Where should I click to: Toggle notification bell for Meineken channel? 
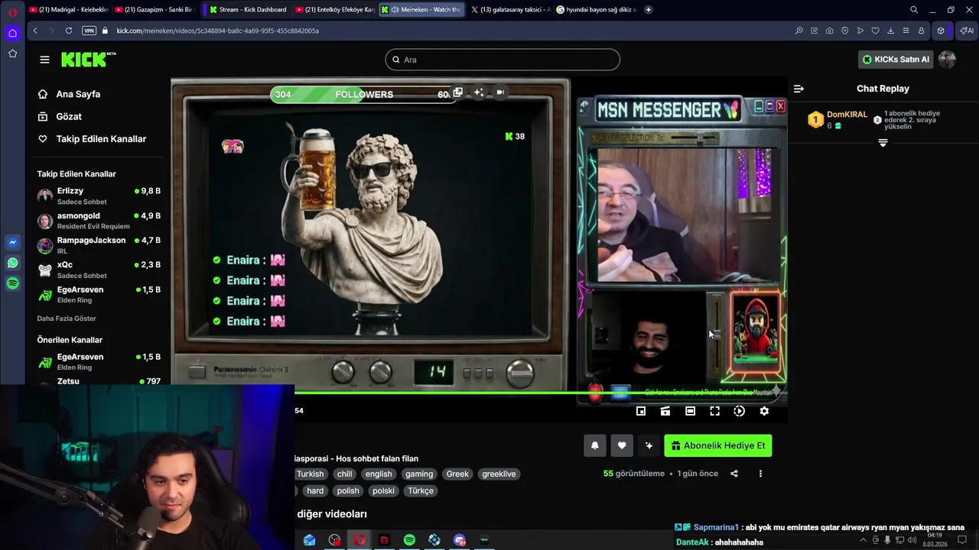pos(594,445)
